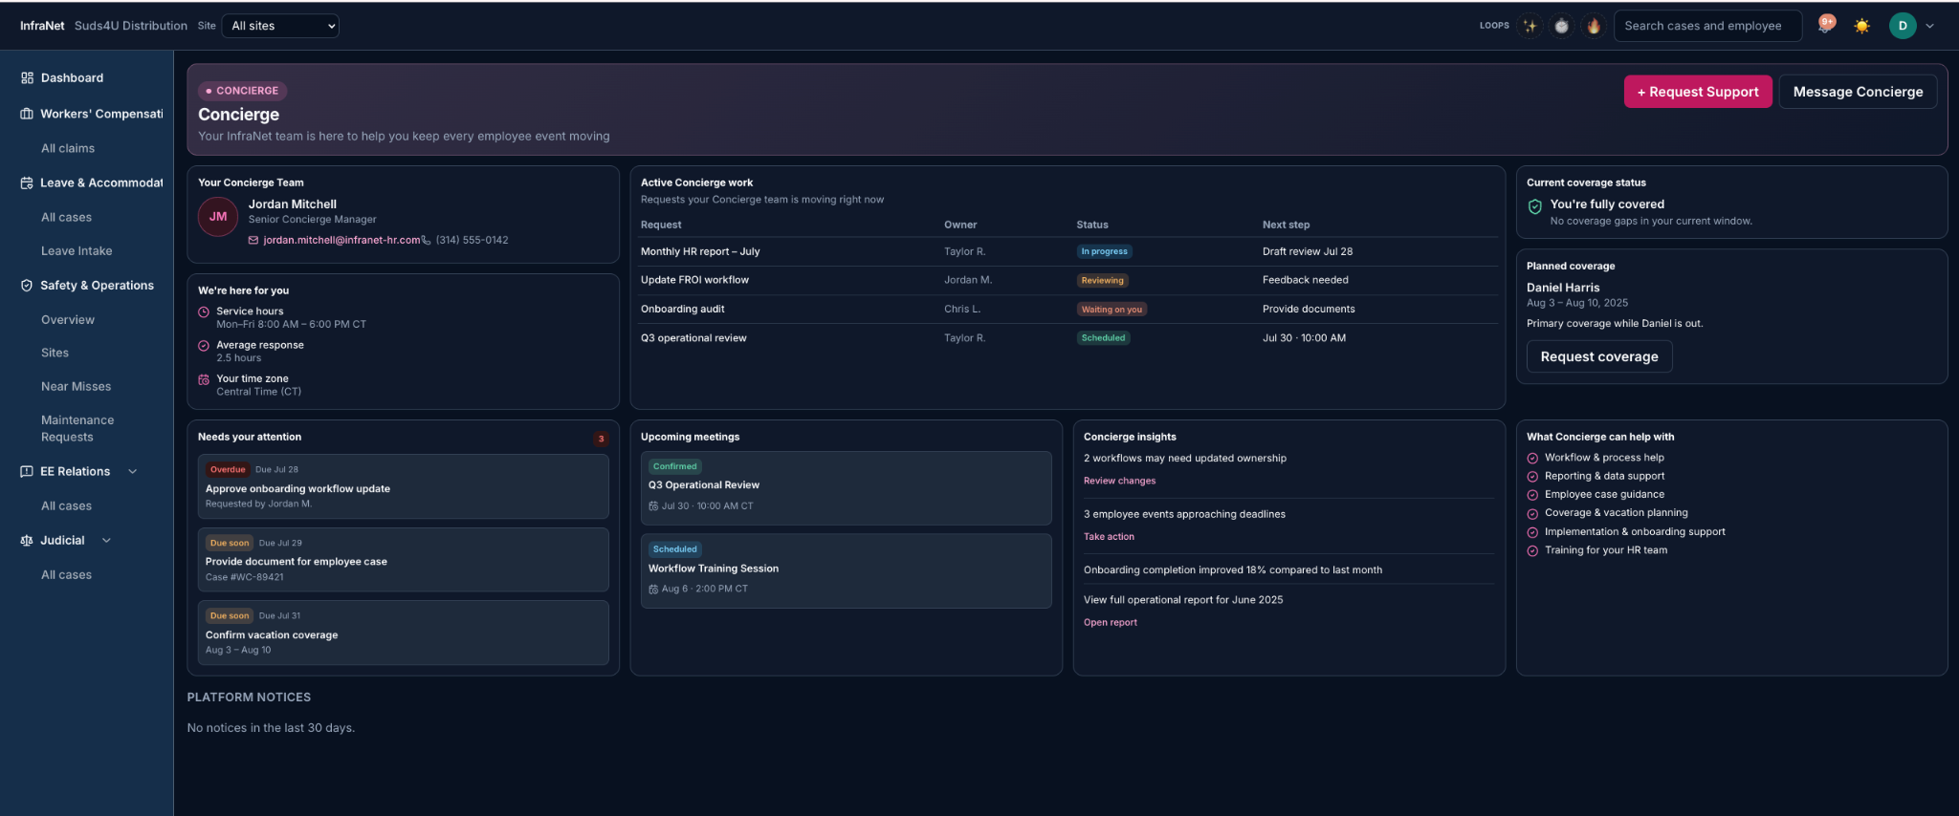Open Safety Overview page

click(68, 319)
